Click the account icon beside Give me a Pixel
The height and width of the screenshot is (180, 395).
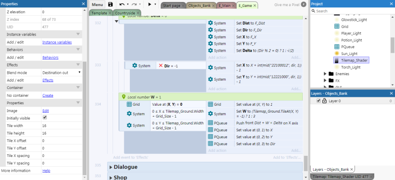pos(304,4)
